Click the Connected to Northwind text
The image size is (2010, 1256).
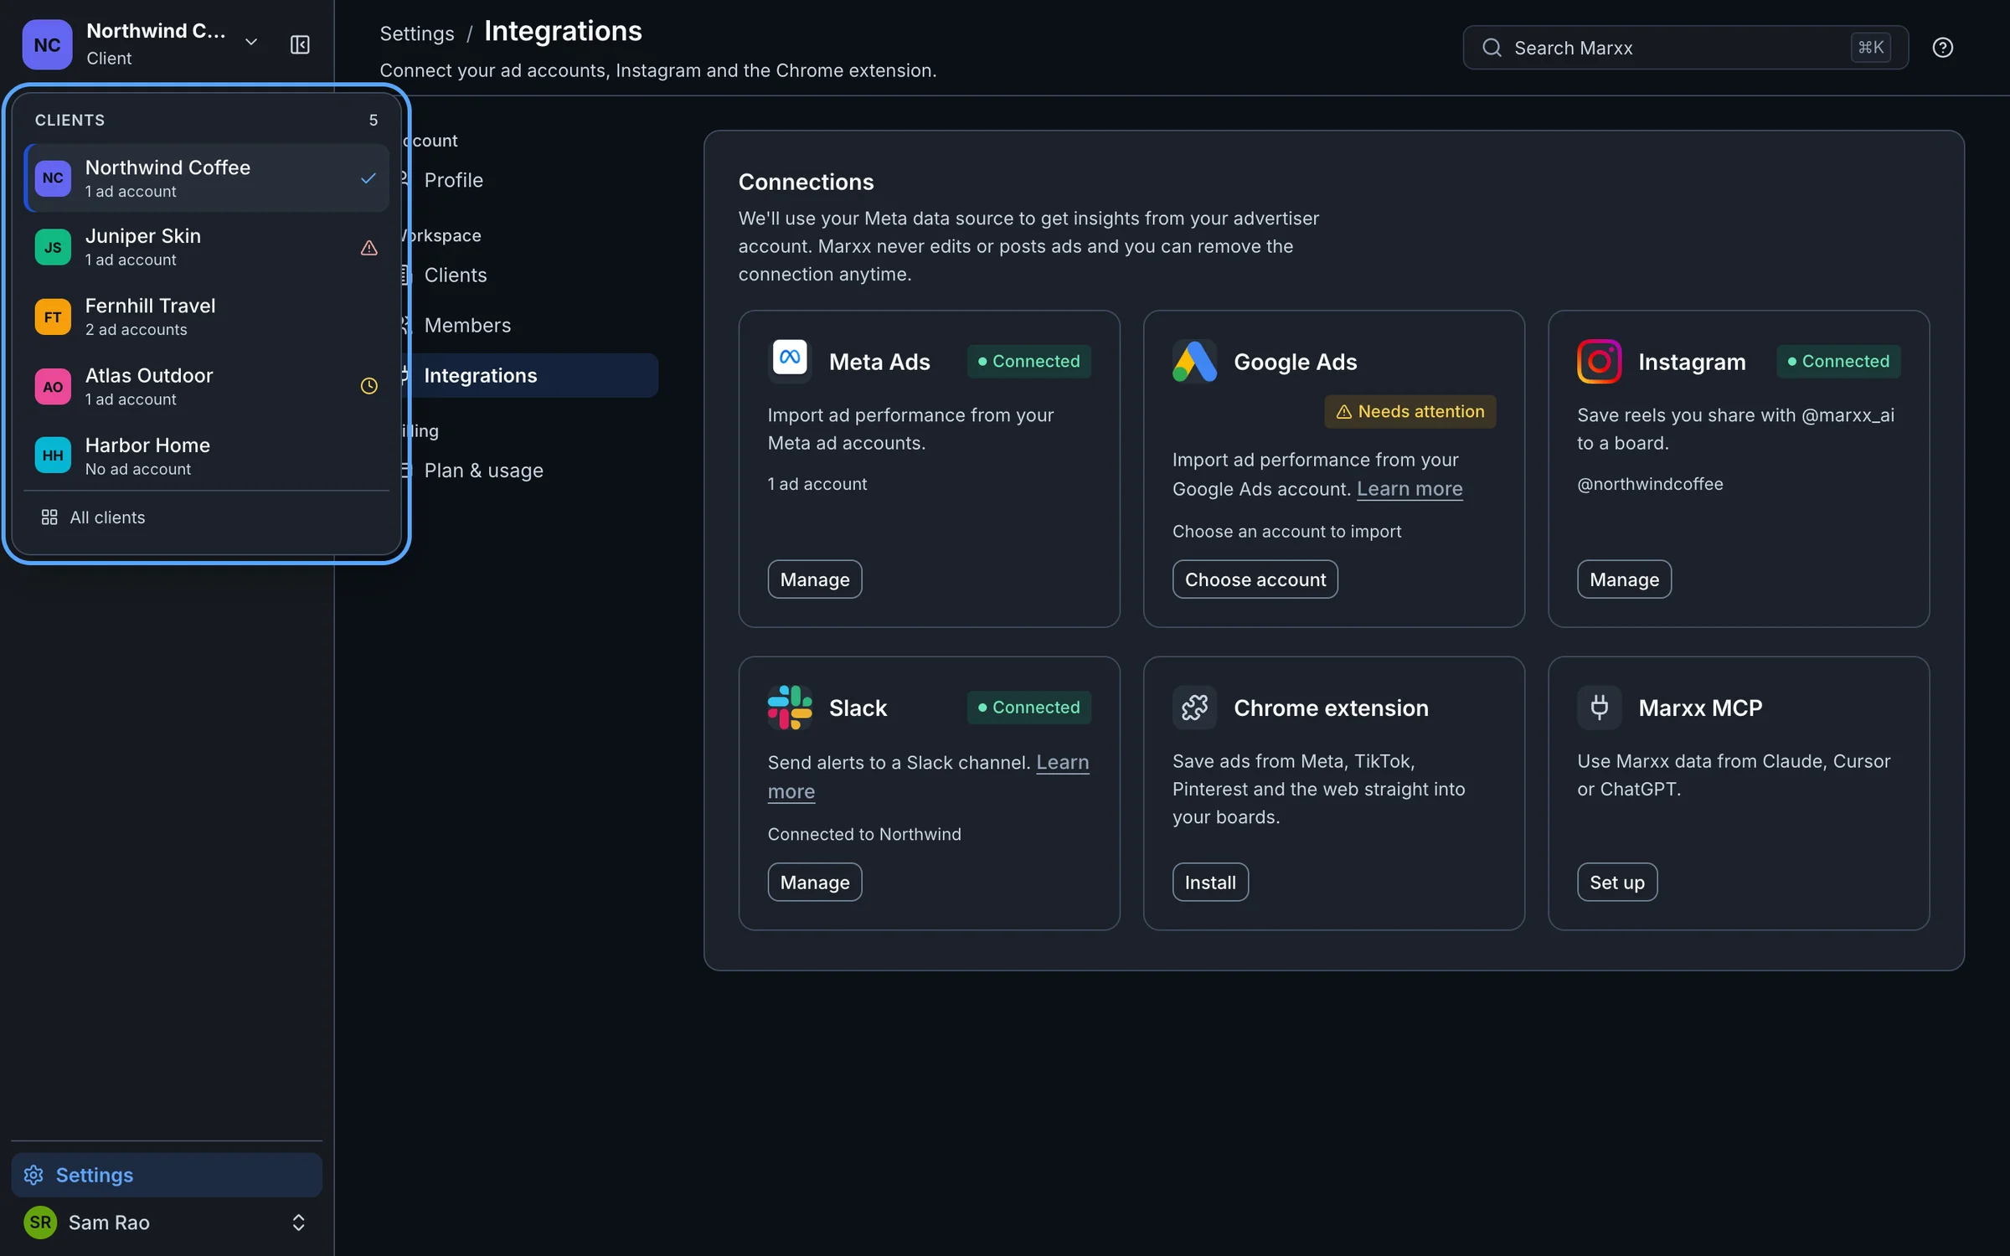864,834
